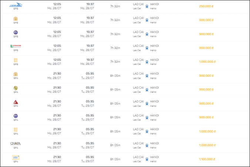Click the 8h 05m duration on the Chapa row
This screenshot has height=167, width=250.
[x=115, y=145]
